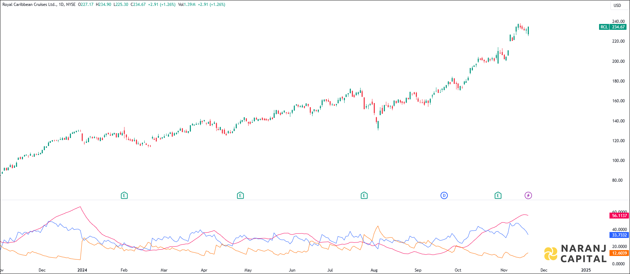Click the earnings E marker near February
630x274 pixels.
coord(124,196)
